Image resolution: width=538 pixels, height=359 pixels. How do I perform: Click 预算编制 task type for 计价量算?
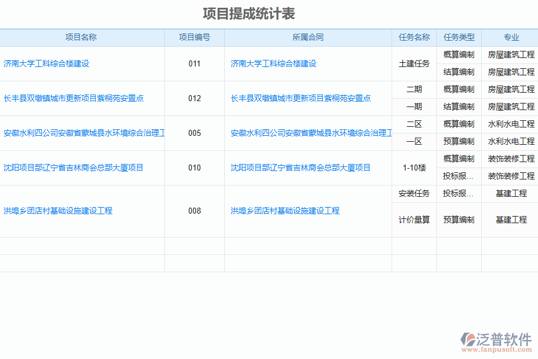pos(458,220)
